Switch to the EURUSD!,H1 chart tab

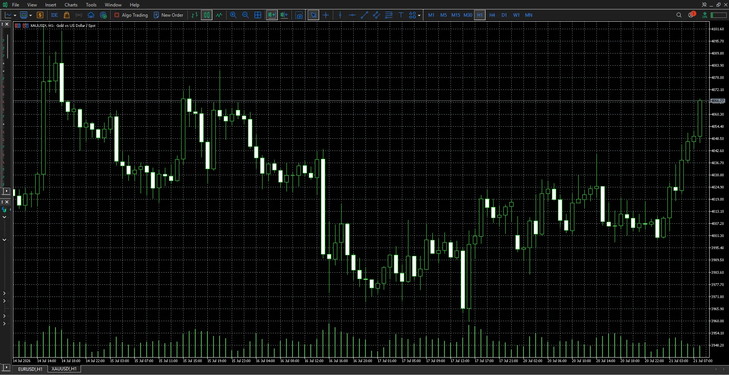30,369
